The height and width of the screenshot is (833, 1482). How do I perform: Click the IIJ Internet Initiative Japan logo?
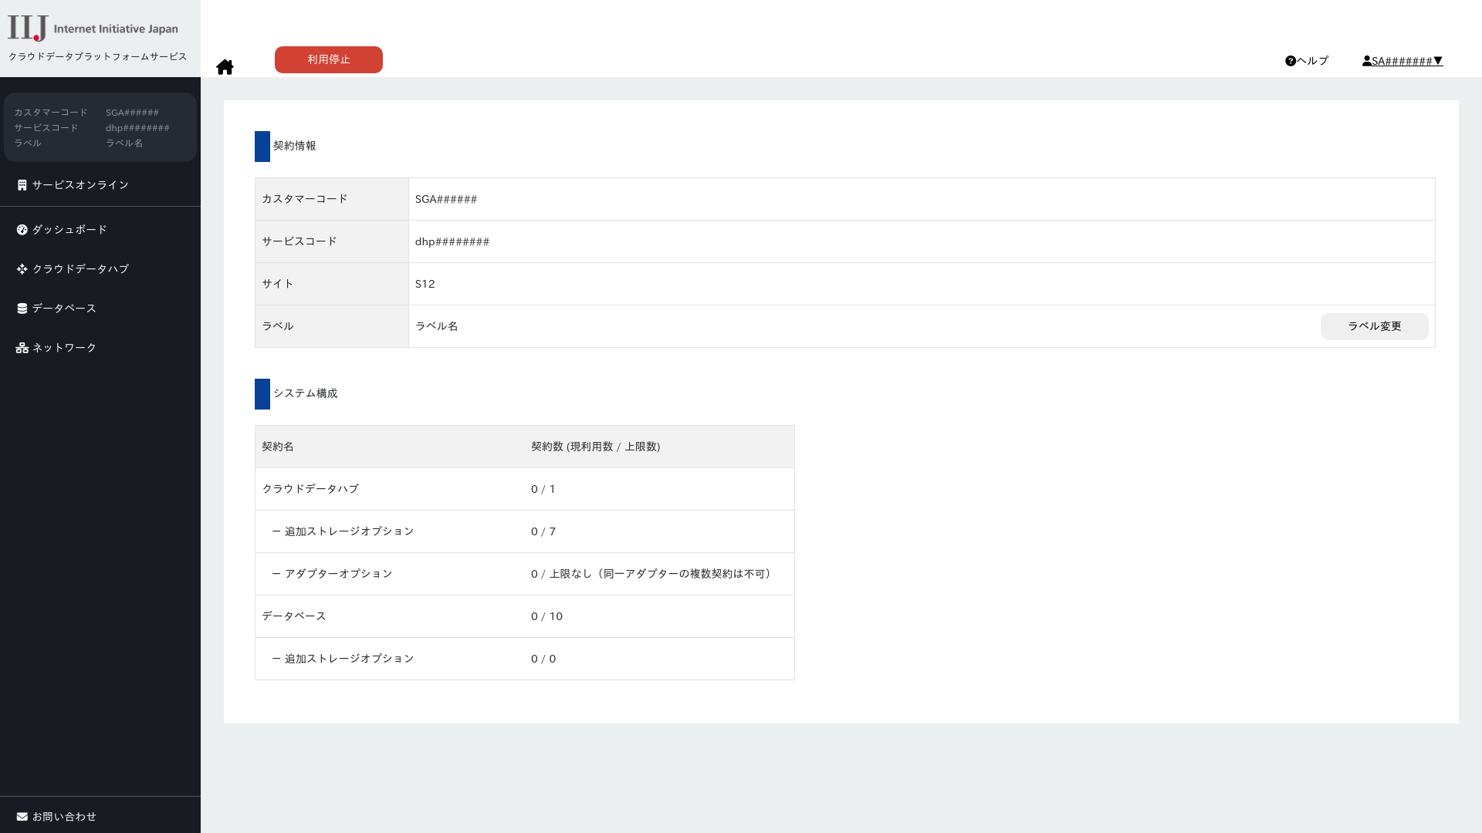click(x=93, y=29)
